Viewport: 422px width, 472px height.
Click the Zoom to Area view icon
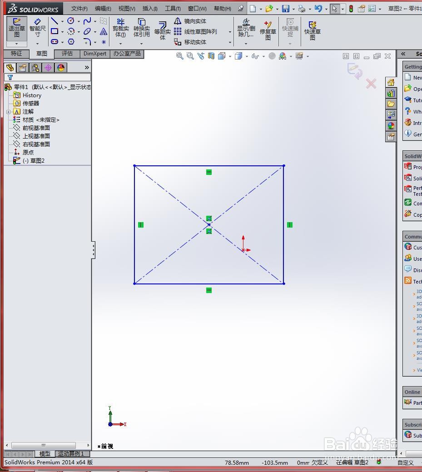coord(190,56)
